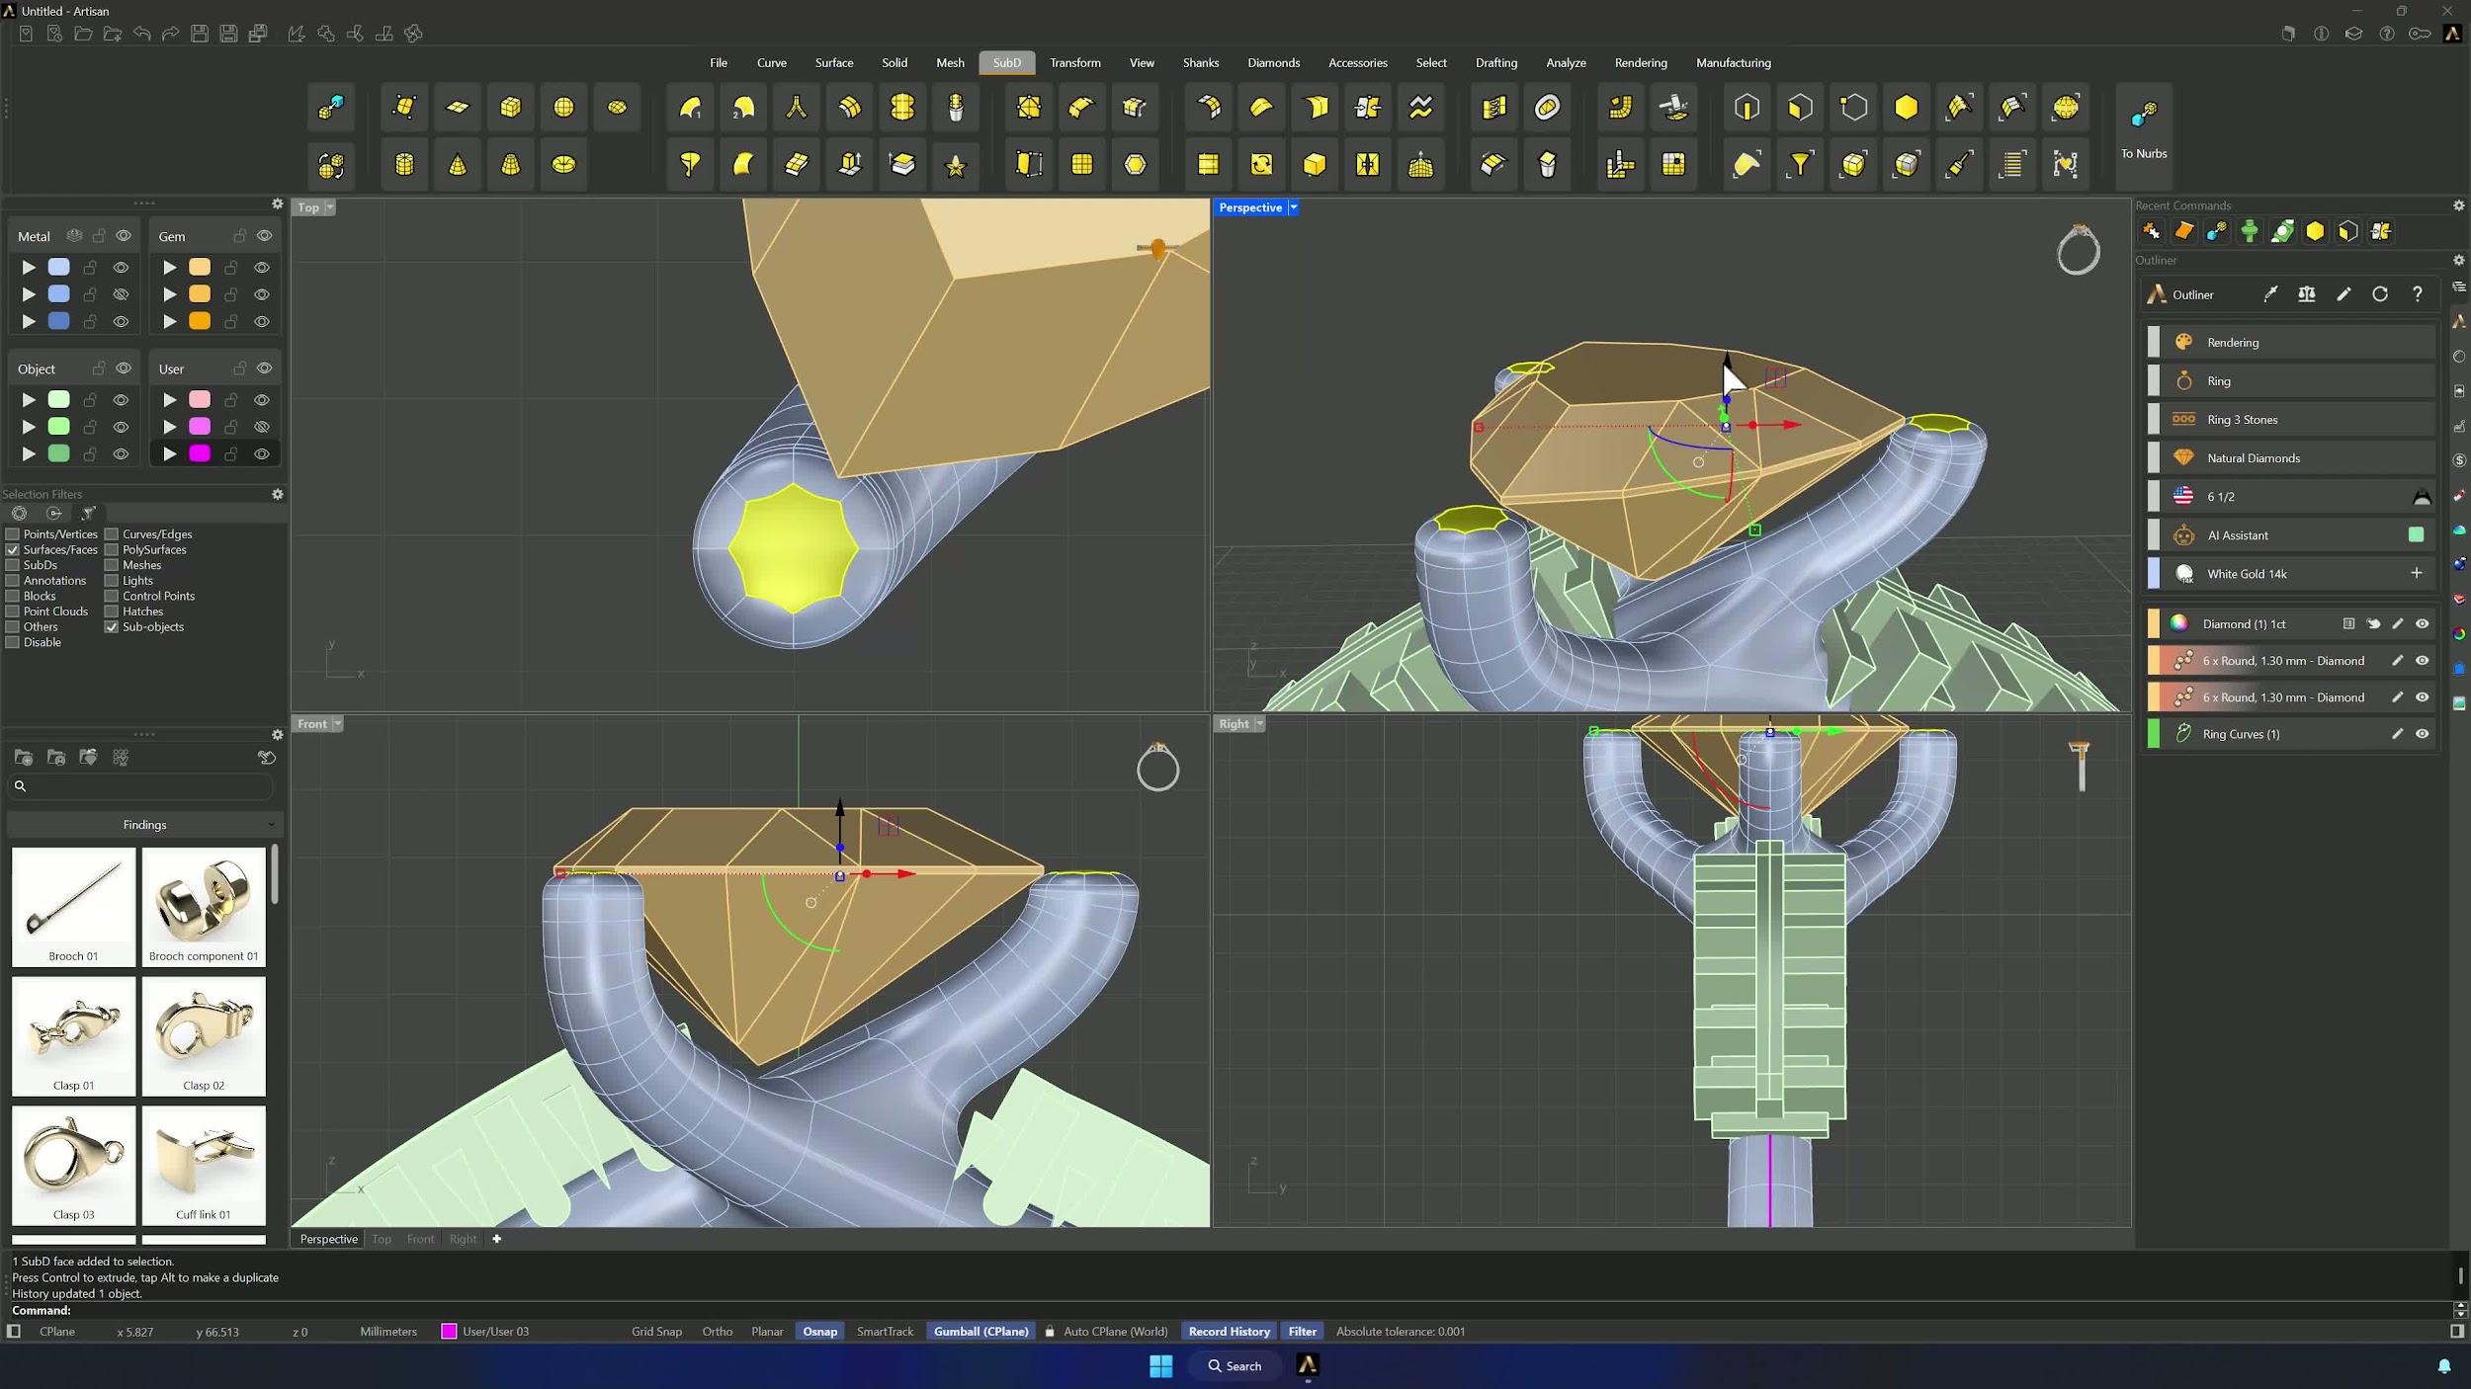The image size is (2471, 1389).
Task: Click the eyedropper icon in Outliner header
Action: (2270, 294)
